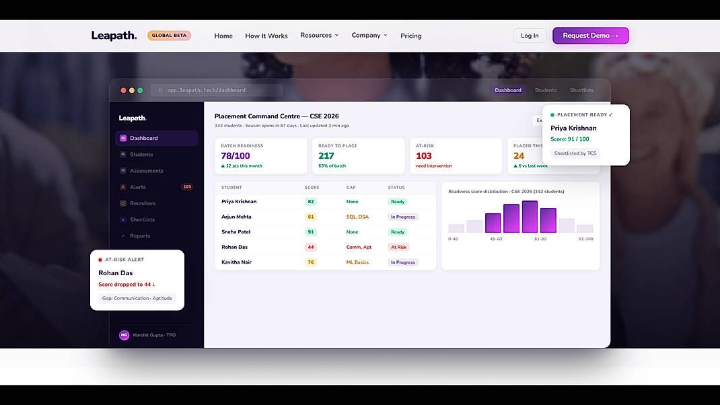Expand the Company dropdown menu
This screenshot has height=405, width=720.
[x=369, y=36]
